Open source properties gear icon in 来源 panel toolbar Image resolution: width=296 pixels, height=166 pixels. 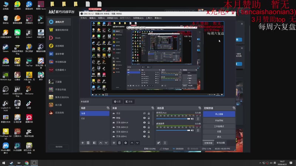(x=125, y=143)
